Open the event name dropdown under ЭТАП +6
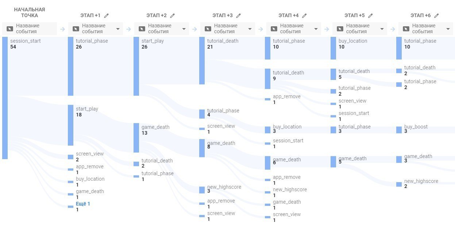 point(425,29)
